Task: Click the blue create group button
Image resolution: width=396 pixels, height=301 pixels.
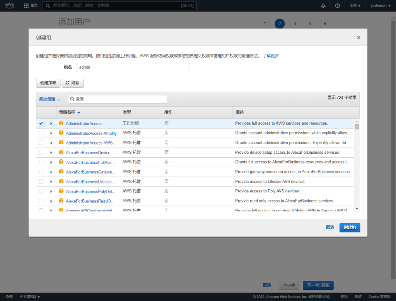Action: tap(350, 228)
